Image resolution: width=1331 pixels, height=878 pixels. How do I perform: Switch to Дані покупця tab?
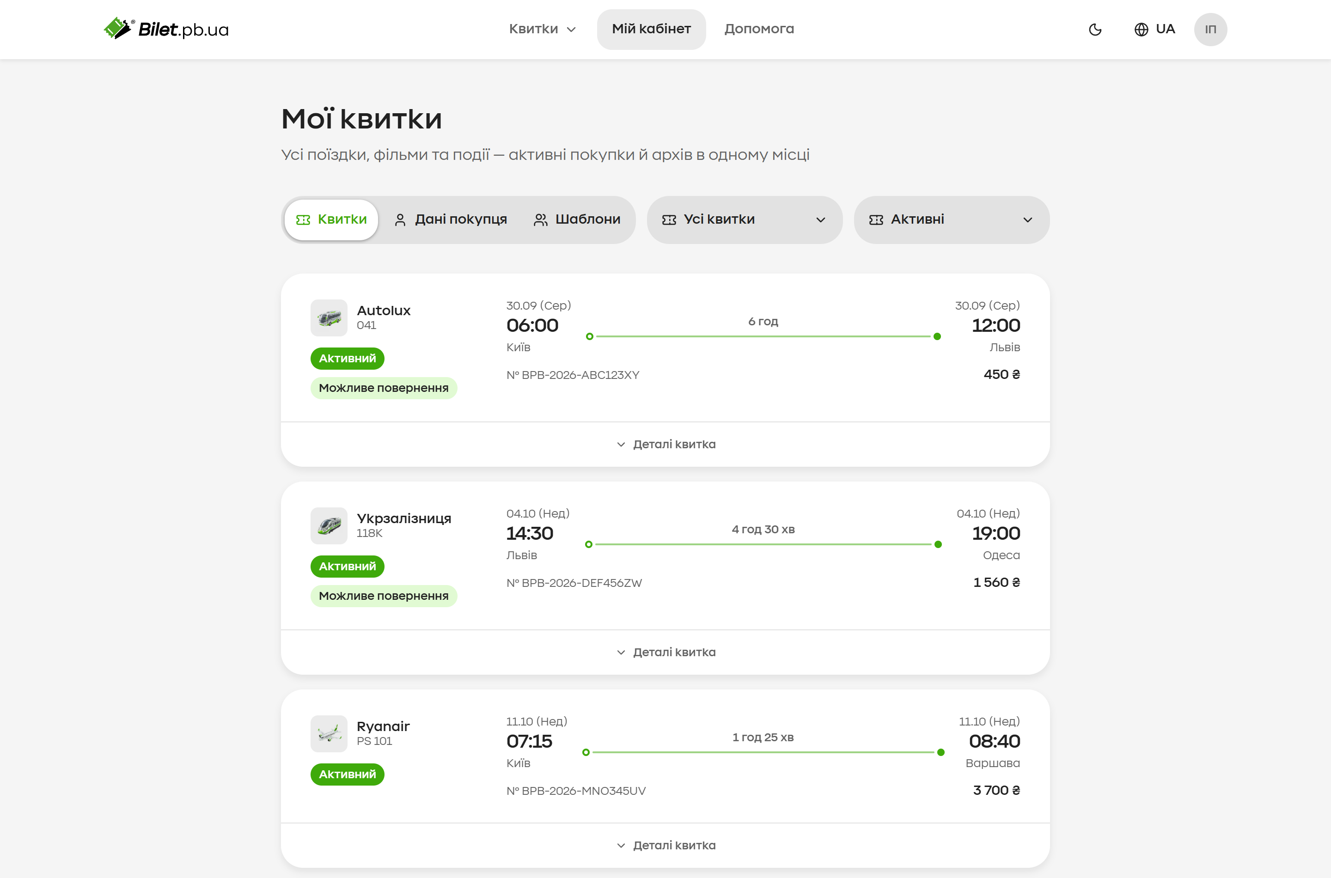(x=451, y=219)
